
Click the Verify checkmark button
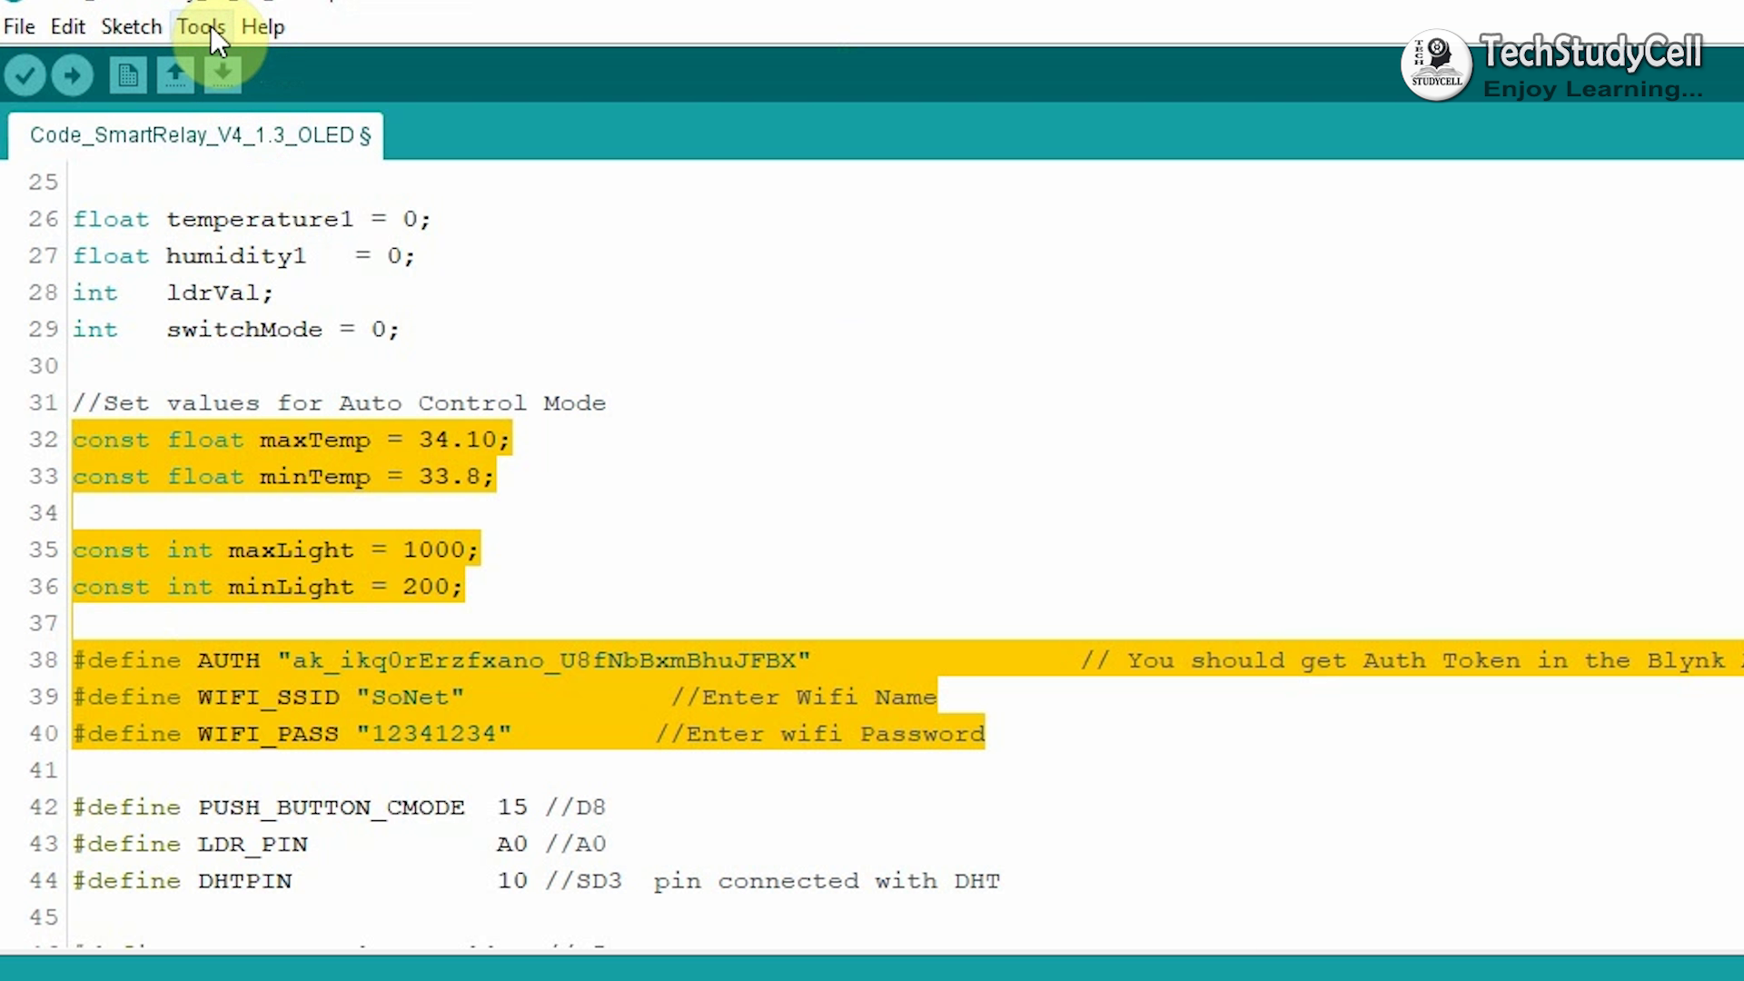(25, 74)
